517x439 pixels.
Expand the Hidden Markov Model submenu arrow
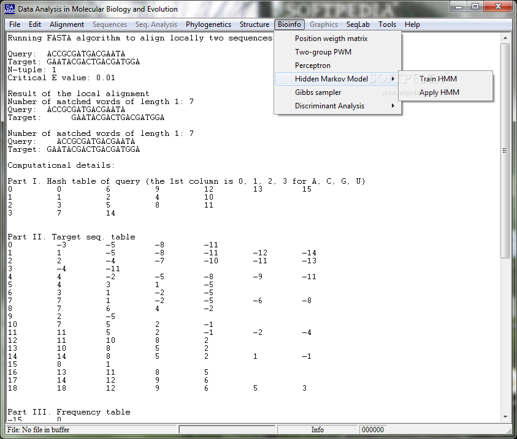coord(393,79)
